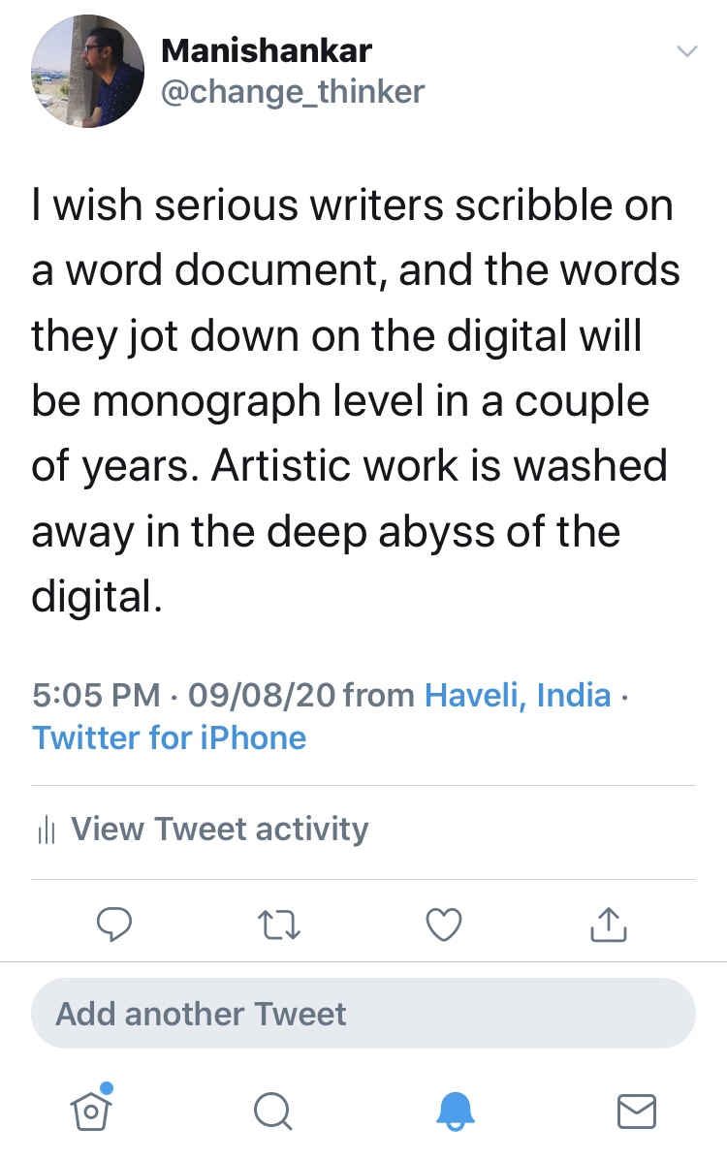Open the Search tab

[272, 1111]
